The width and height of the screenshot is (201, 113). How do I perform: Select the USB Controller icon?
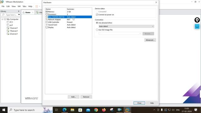(x=47, y=22)
